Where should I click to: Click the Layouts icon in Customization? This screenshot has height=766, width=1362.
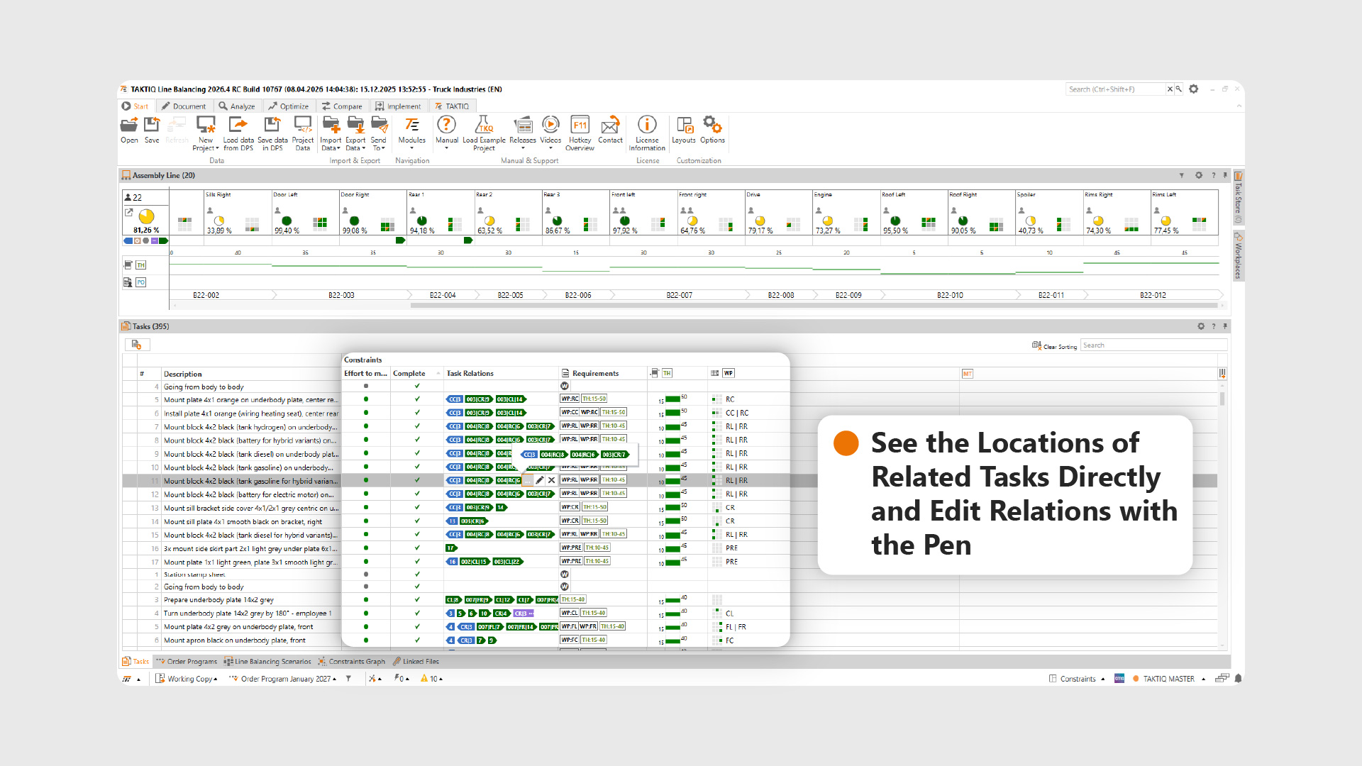click(x=684, y=126)
